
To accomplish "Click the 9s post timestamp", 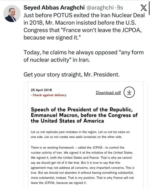I will click(120, 8).
